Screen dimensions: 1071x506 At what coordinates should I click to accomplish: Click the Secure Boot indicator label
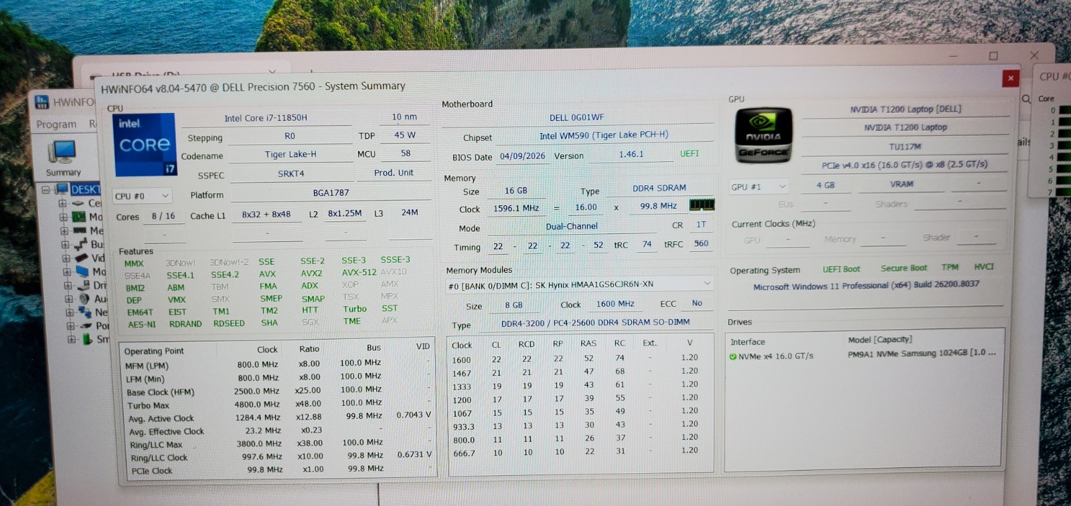point(904,268)
